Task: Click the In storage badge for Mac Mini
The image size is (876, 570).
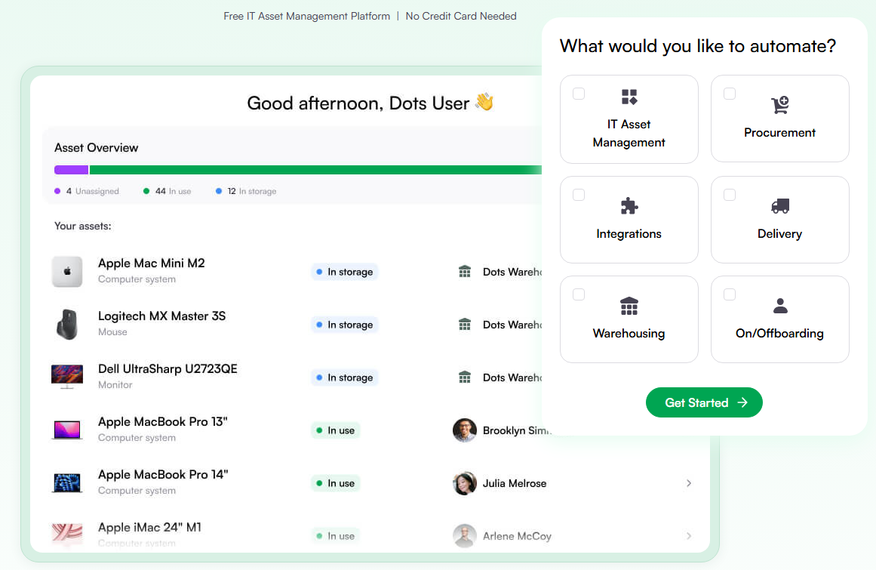Action: pyautogui.click(x=345, y=272)
